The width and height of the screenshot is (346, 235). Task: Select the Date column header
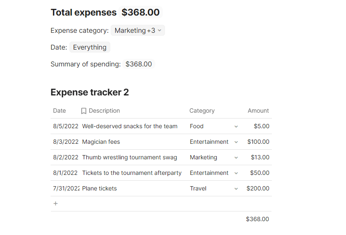pyautogui.click(x=59, y=111)
